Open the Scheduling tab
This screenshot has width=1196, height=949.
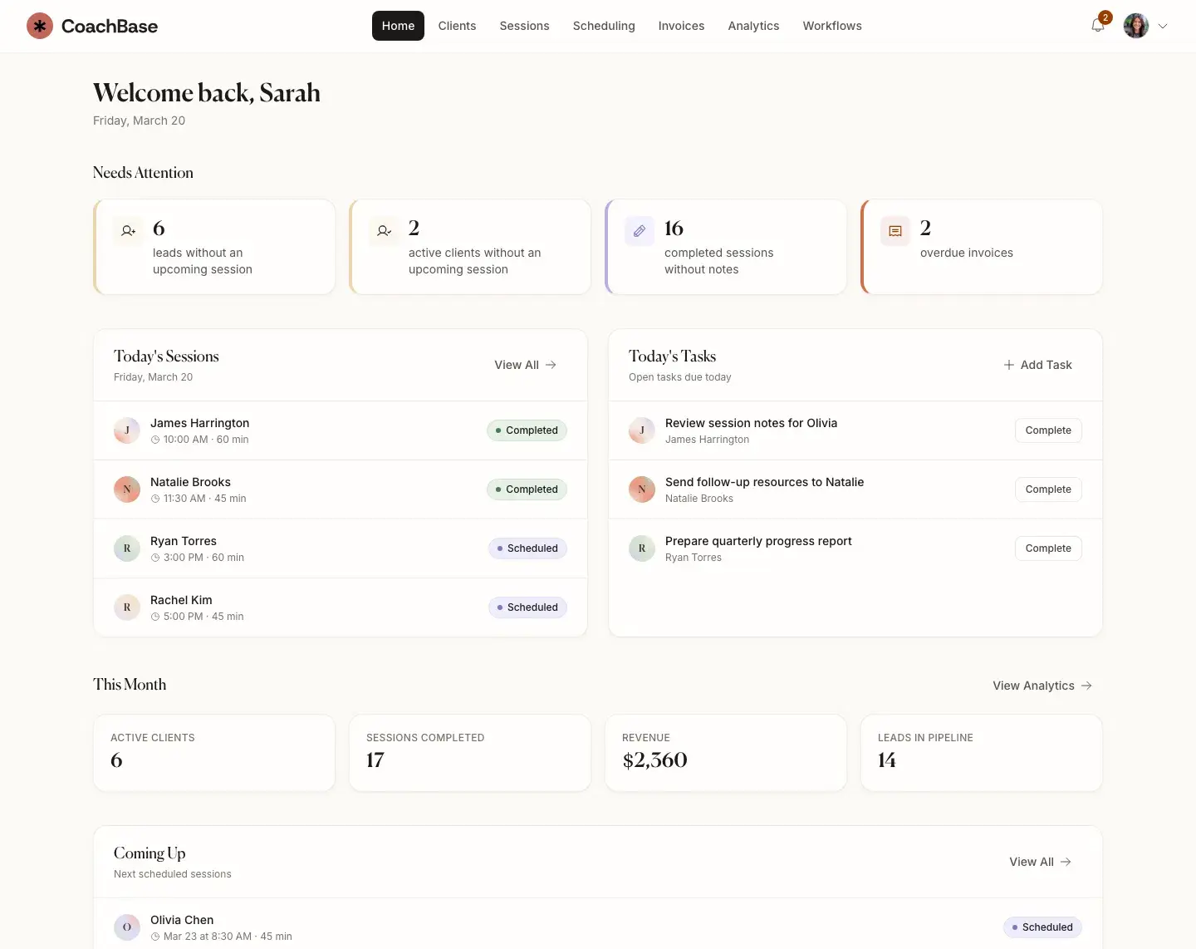(604, 26)
